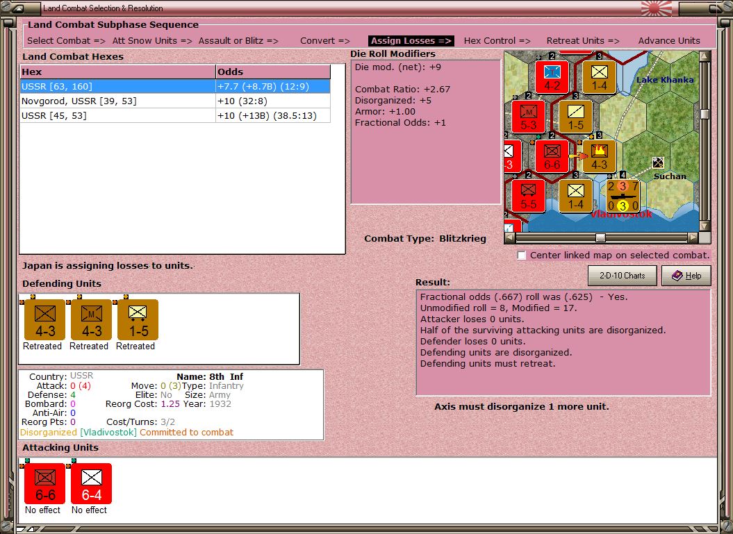The width and height of the screenshot is (733, 534).
Task: Click Advance Units subphase step
Action: [669, 41]
